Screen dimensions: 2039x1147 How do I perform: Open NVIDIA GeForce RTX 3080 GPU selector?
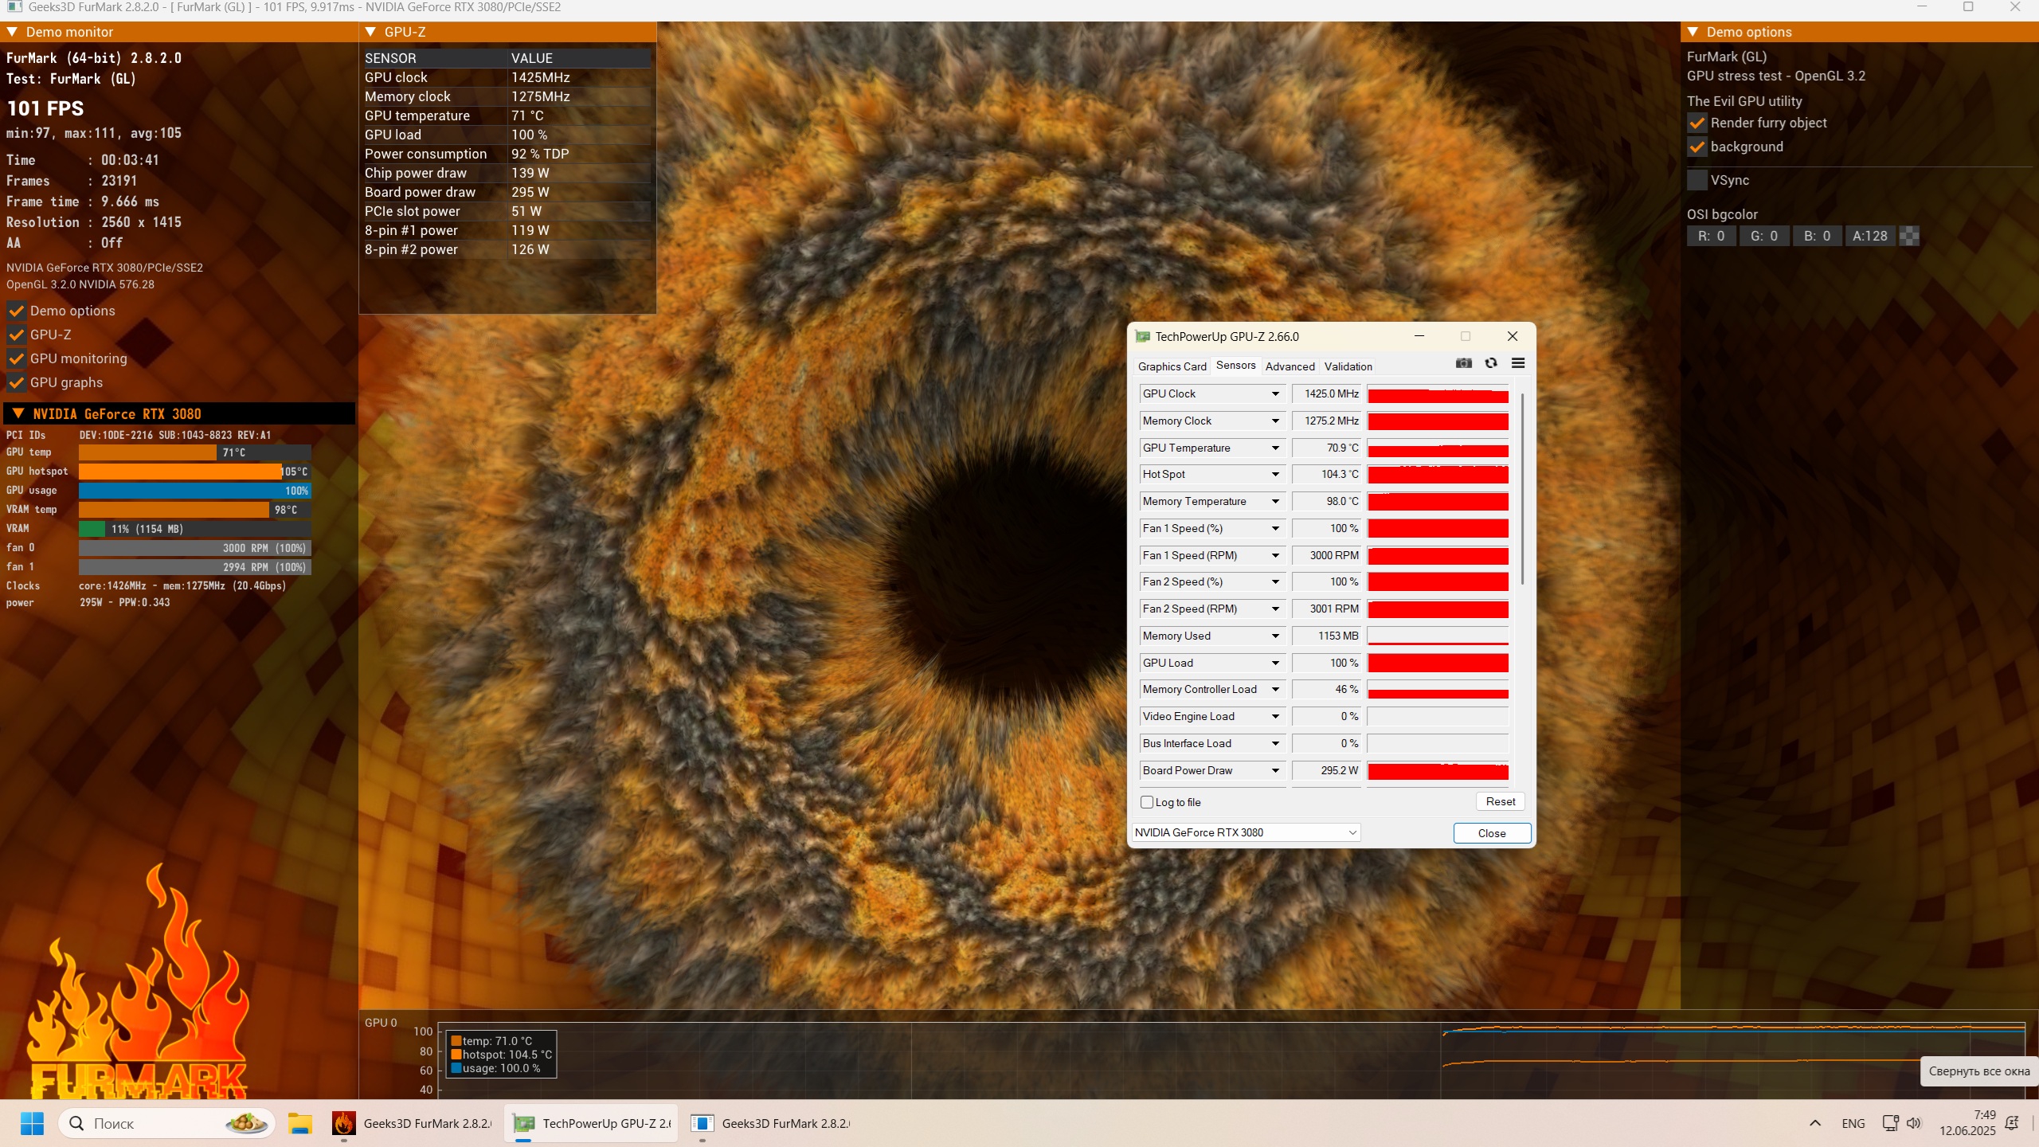coord(1246,832)
